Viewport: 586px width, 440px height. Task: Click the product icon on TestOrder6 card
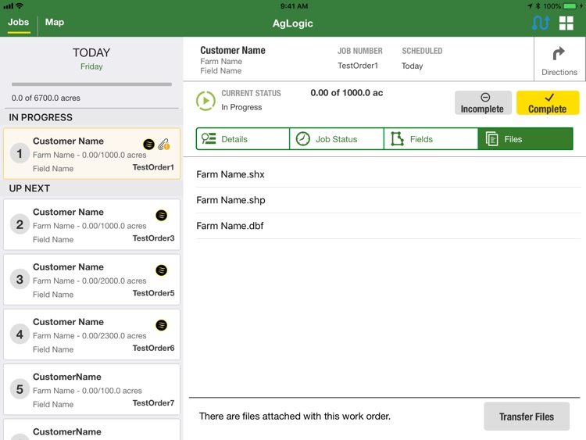click(162, 325)
